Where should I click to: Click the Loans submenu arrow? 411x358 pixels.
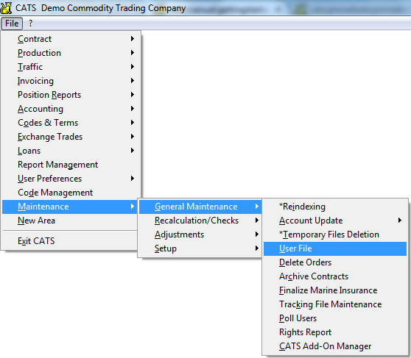click(133, 151)
